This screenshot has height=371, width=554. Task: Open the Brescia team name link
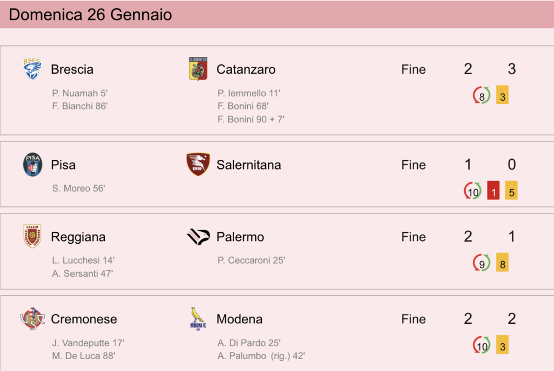click(x=72, y=69)
